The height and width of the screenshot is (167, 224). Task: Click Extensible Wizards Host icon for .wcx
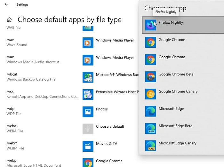[88, 94]
